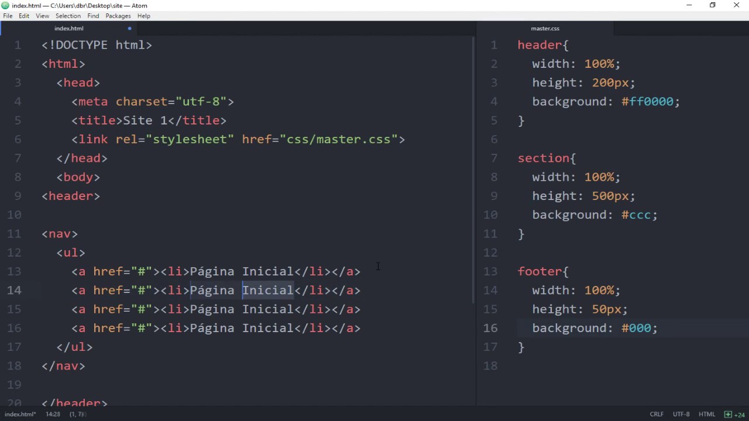This screenshot has height=421, width=749.
Task: Close the Atom window
Action: [736, 5]
